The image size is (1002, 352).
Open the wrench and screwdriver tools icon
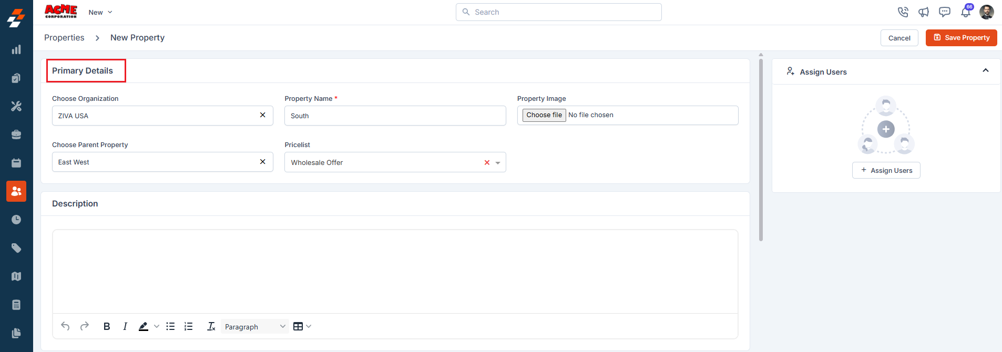tap(16, 106)
